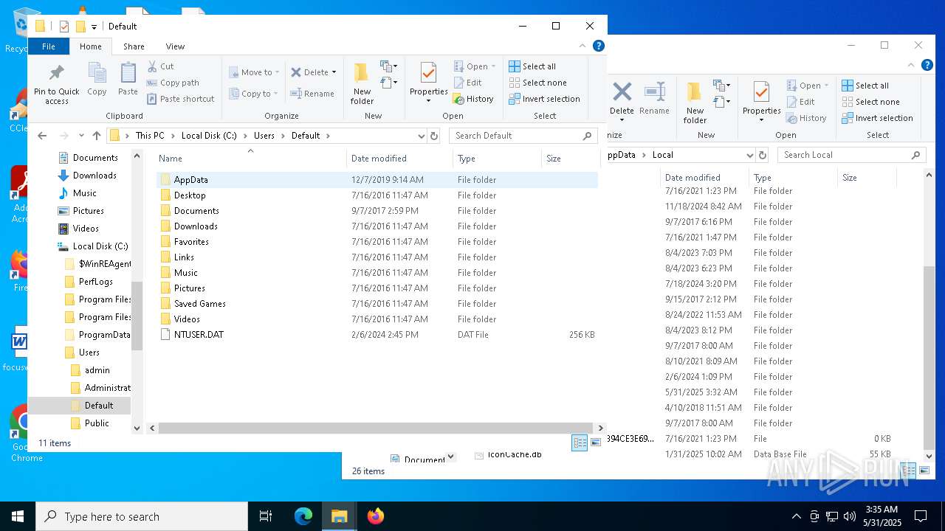The image size is (945, 531).
Task: Open Copy to dropdown in Default window
Action: click(253, 94)
